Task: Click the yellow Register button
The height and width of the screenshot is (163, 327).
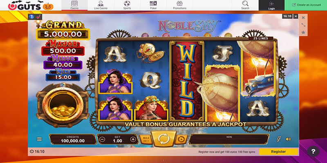Action: (x=278, y=152)
